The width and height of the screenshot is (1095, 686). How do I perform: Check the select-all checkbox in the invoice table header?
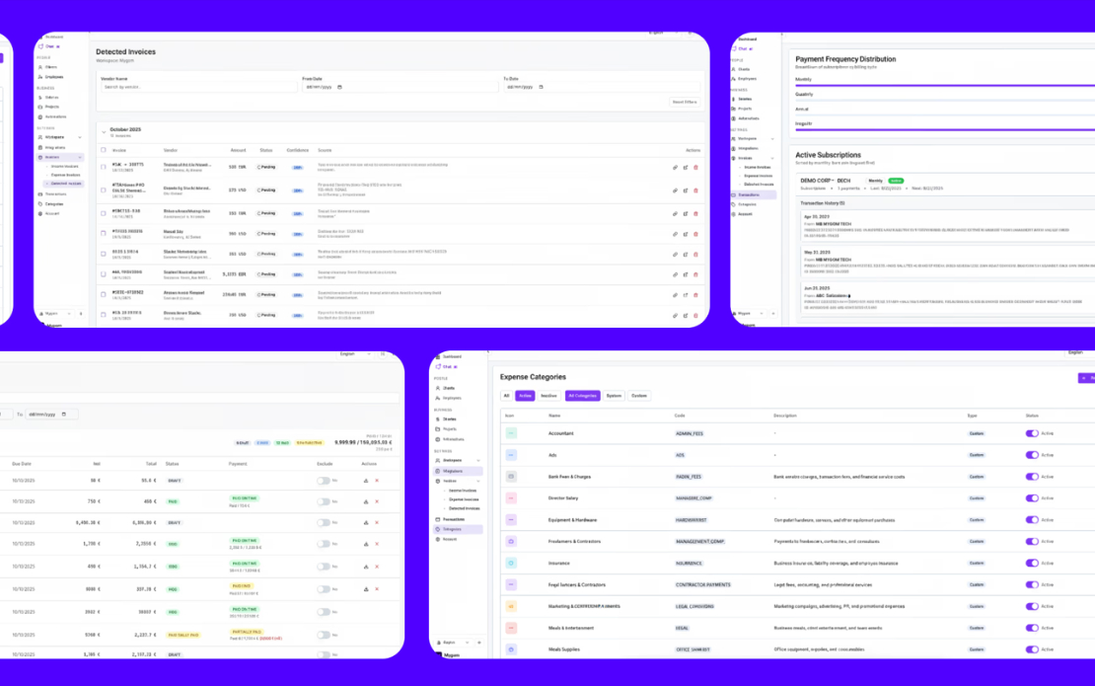(x=103, y=150)
